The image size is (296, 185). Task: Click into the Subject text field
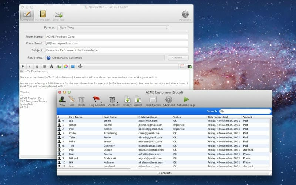(x=116, y=50)
